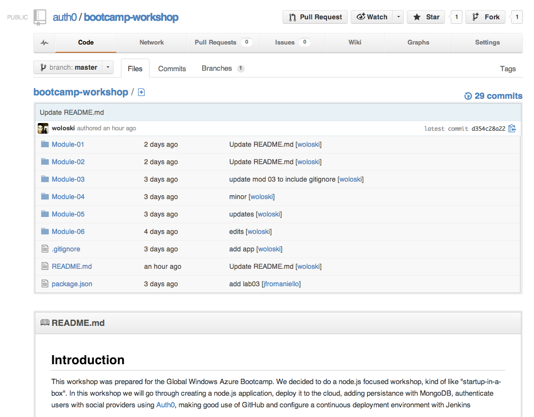Open the README.md file link

coord(72,266)
